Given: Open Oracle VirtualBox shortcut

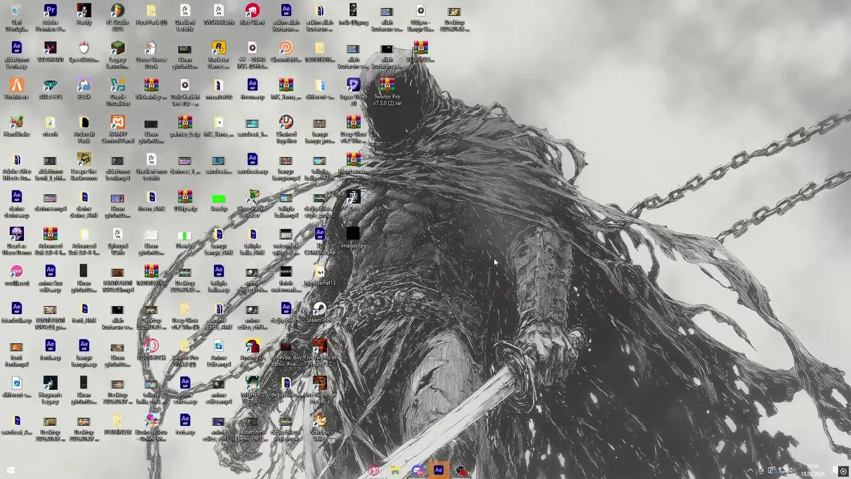Looking at the screenshot, I should pos(118,92).
